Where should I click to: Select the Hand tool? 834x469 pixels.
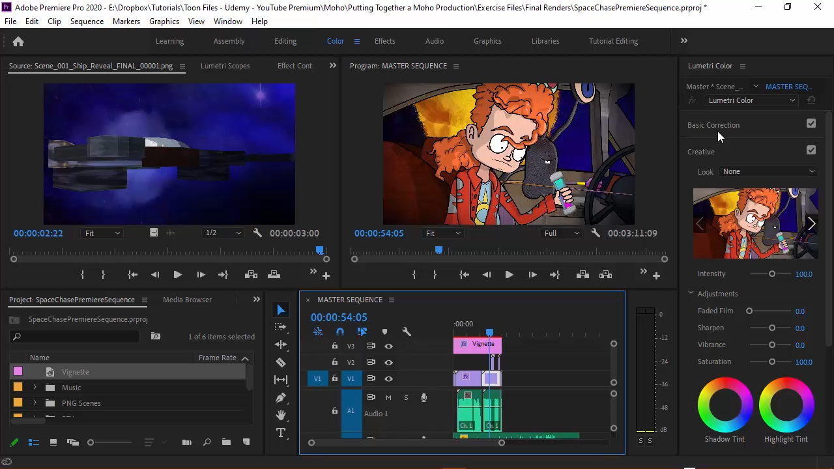tap(281, 415)
